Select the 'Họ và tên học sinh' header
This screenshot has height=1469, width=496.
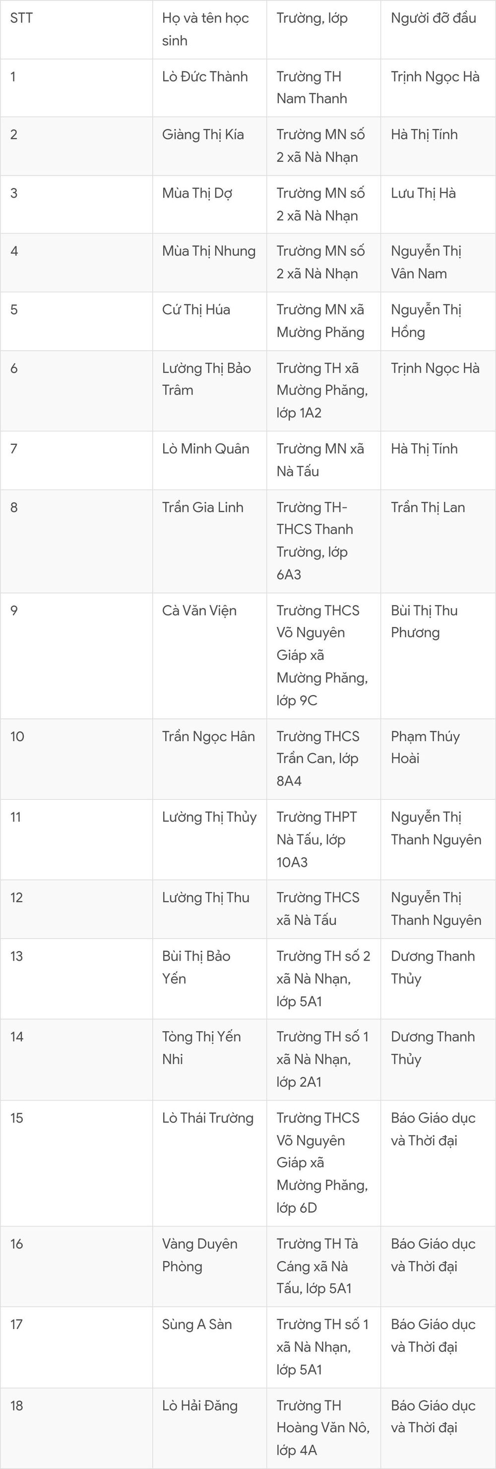(205, 29)
